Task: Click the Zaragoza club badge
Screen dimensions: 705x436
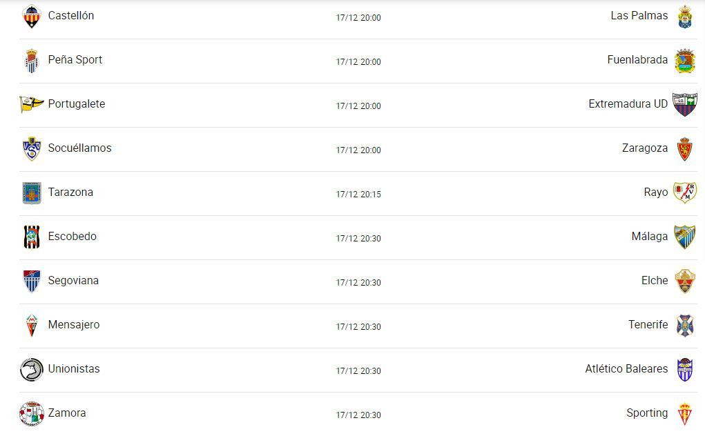Action: (685, 148)
